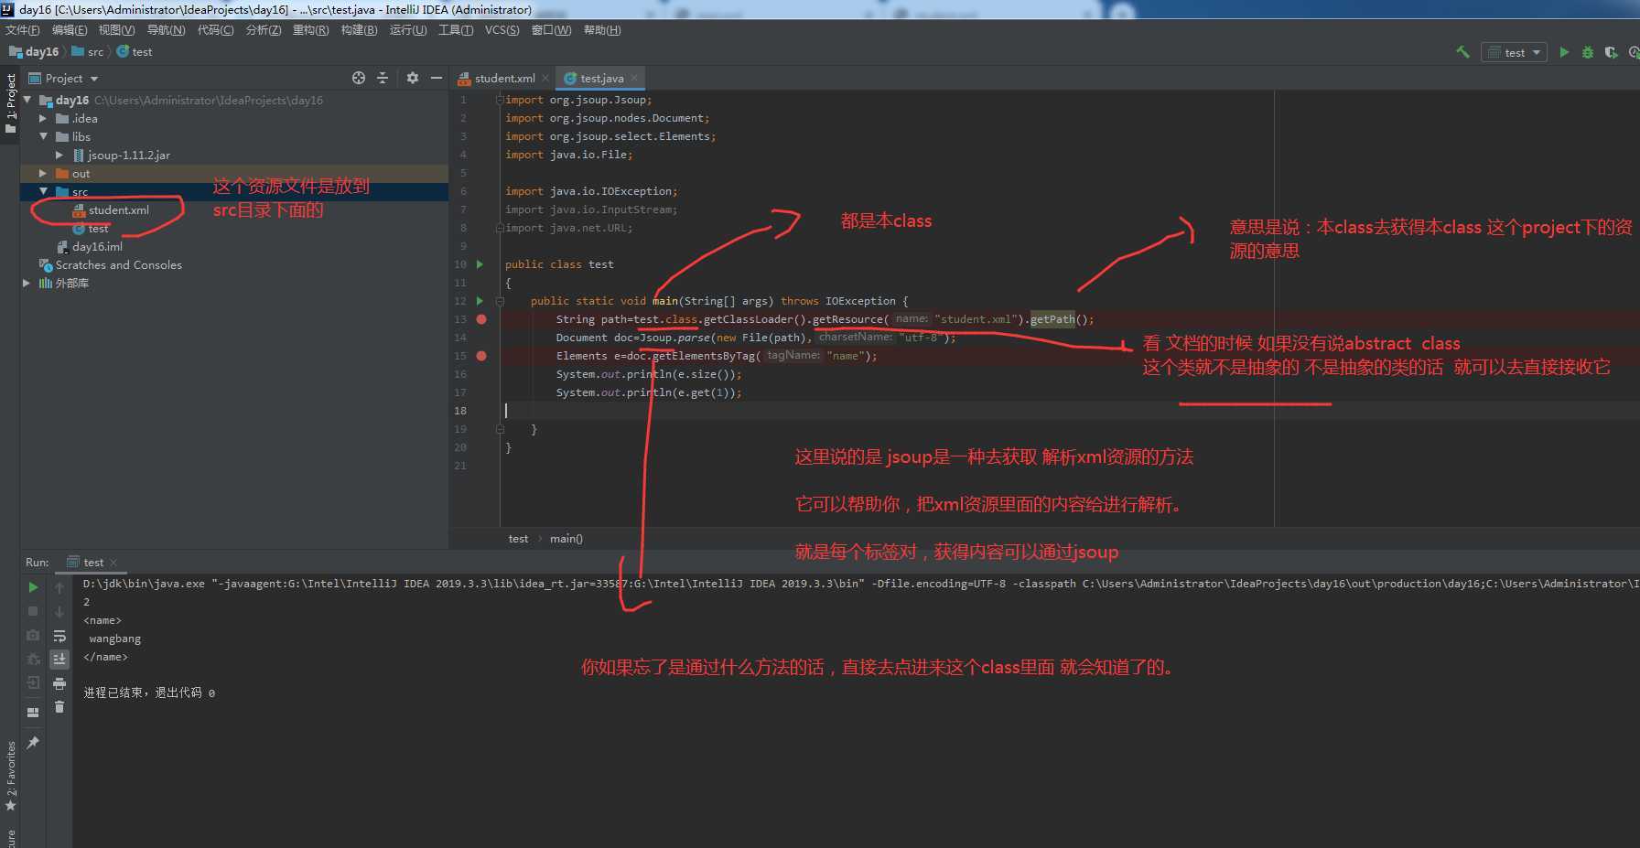Viewport: 1640px width, 848px height.
Task: Open the 编辑(E) menu
Action: pos(70,30)
